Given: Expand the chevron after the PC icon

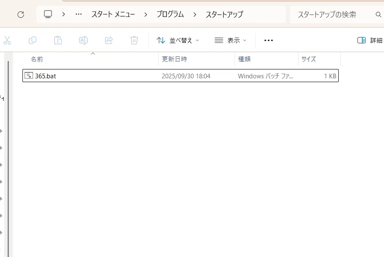Looking at the screenshot, I should click(64, 14).
